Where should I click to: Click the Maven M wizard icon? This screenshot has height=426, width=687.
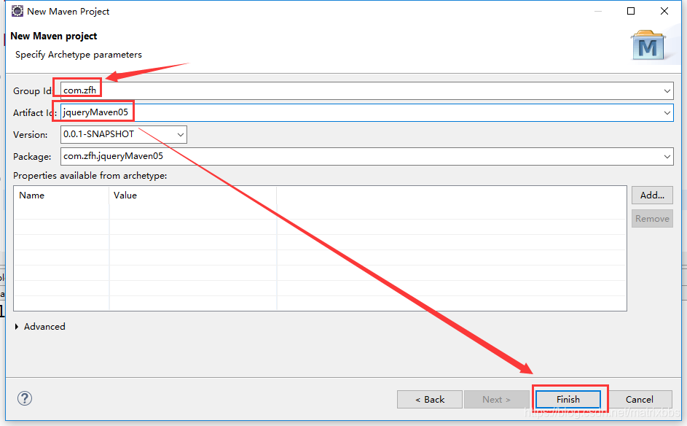[x=648, y=45]
